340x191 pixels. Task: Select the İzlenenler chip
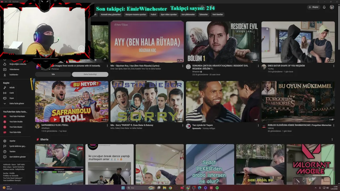click(x=203, y=15)
